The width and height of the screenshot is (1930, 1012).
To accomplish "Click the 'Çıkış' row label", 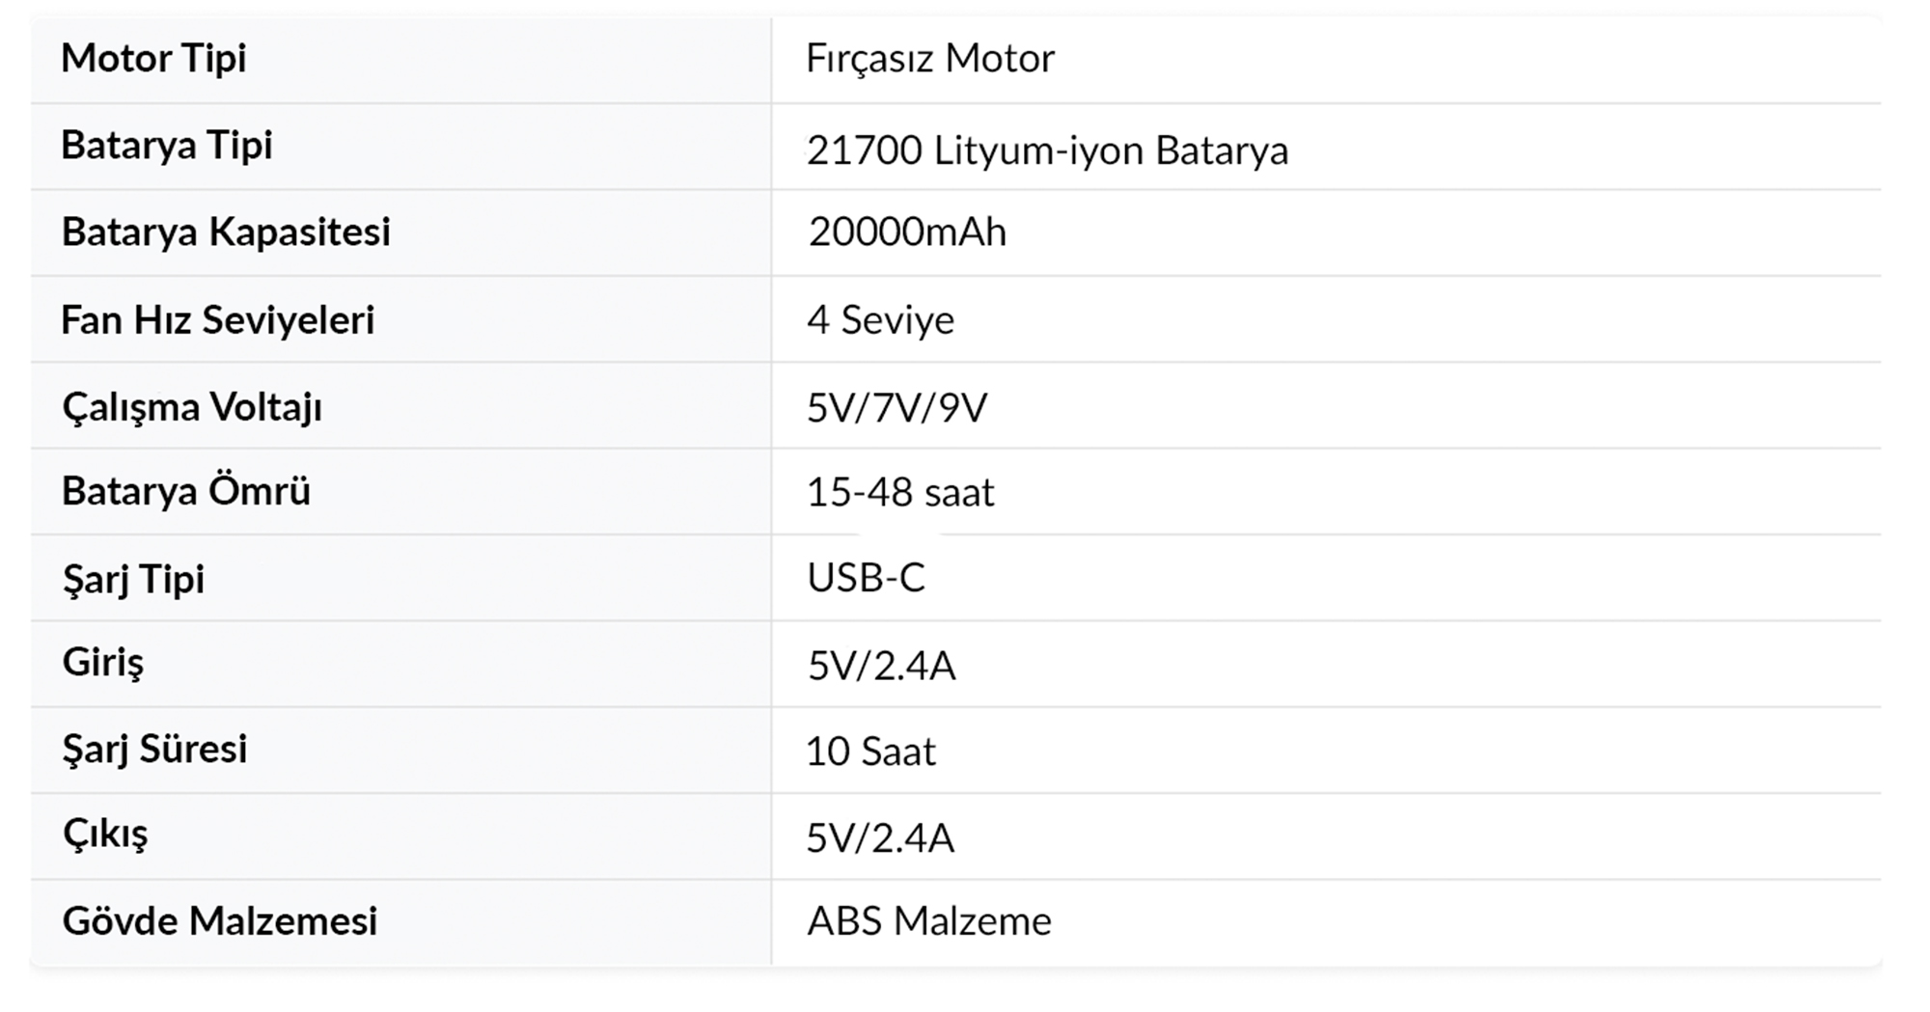I will [x=105, y=834].
